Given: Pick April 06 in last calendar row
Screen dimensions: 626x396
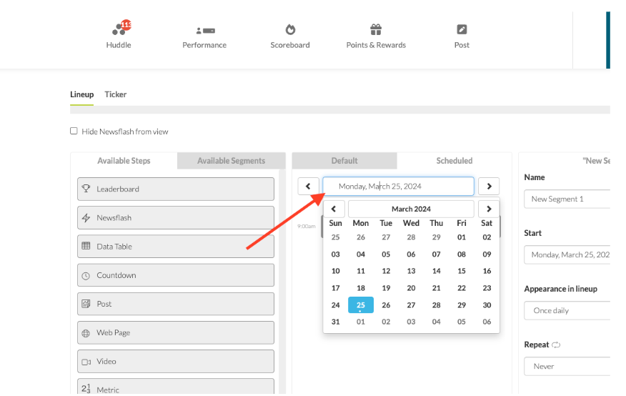Looking at the screenshot, I should (487, 322).
